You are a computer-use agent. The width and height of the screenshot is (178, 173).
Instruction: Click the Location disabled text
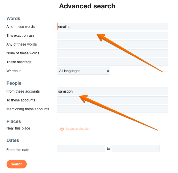click(78, 129)
